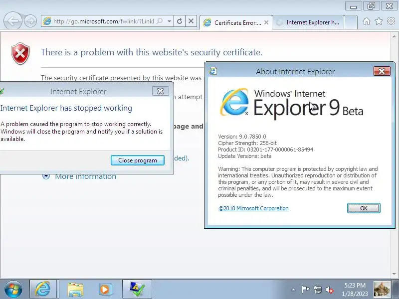
Task: Click the Internet Explorer taskbar icon
Action: (x=43, y=289)
